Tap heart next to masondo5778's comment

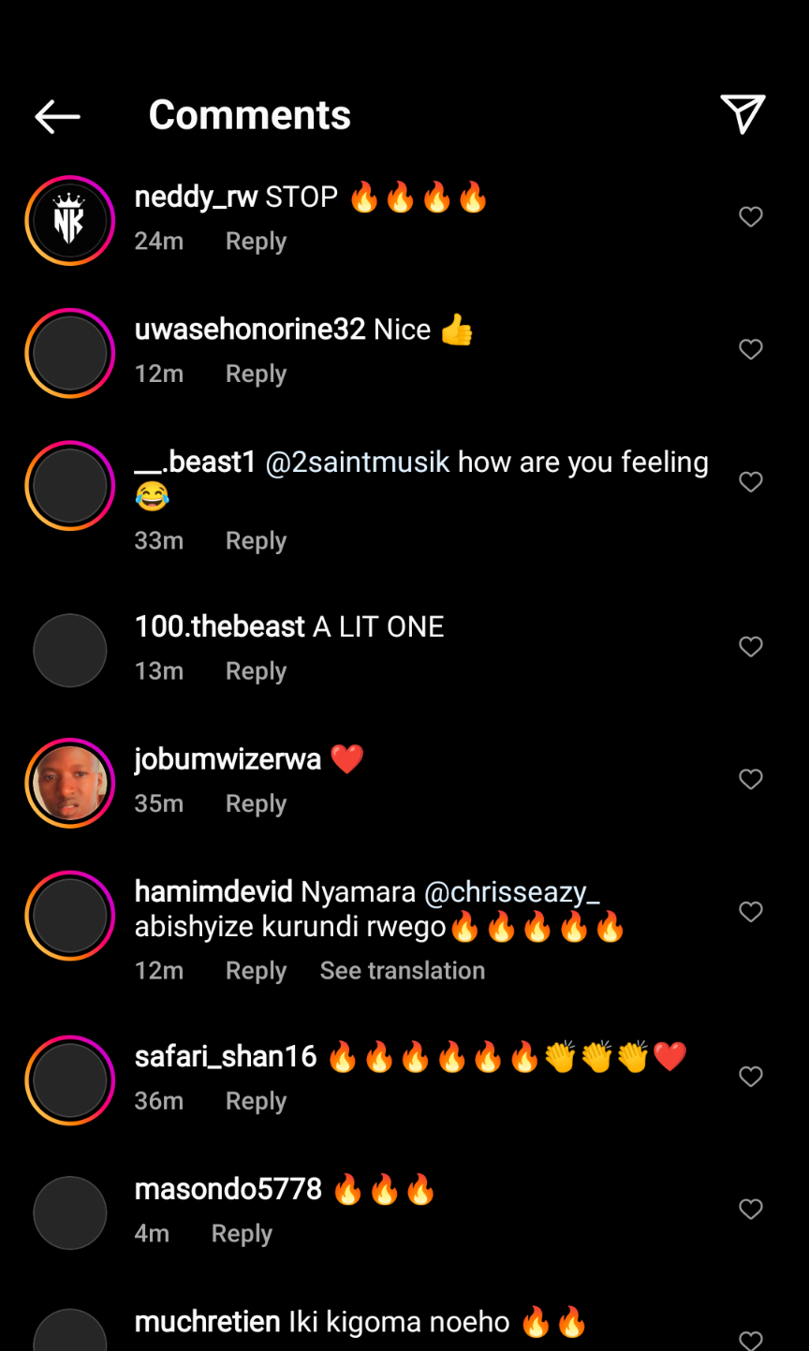coord(751,1210)
